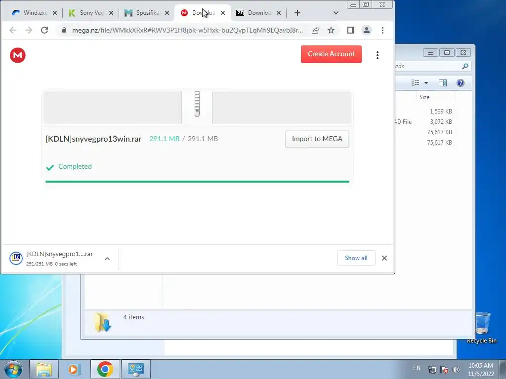Click file name [KDLN]snyvegpro13win.rar
Viewport: 506px width, 379px height.
point(93,139)
